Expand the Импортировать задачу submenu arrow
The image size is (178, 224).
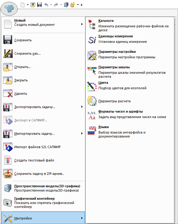[x=82, y=134]
